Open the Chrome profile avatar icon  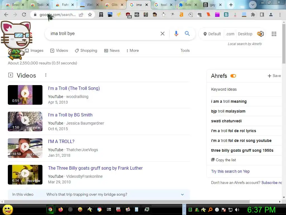click(x=271, y=15)
